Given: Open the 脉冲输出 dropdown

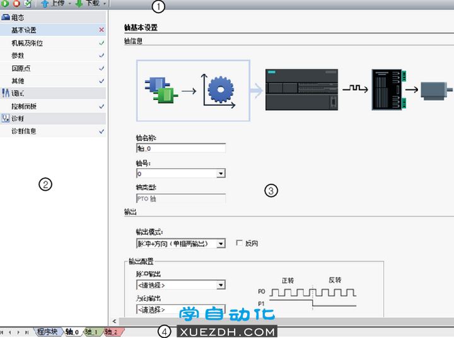Looking at the screenshot, I should tap(221, 285).
